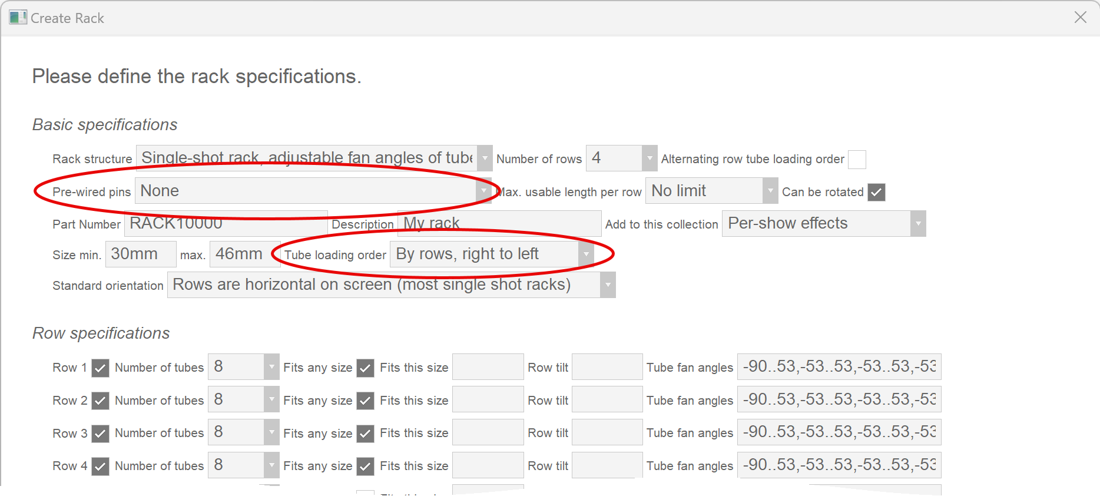Expand the Standard orientation dropdown
The width and height of the screenshot is (1100, 496).
pos(607,285)
